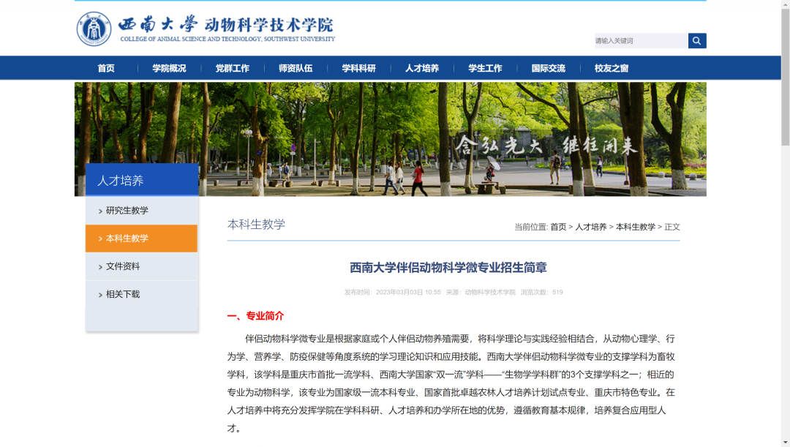Image resolution: width=790 pixels, height=447 pixels.
Task: Open the 学科科研 menu
Action: pos(358,68)
